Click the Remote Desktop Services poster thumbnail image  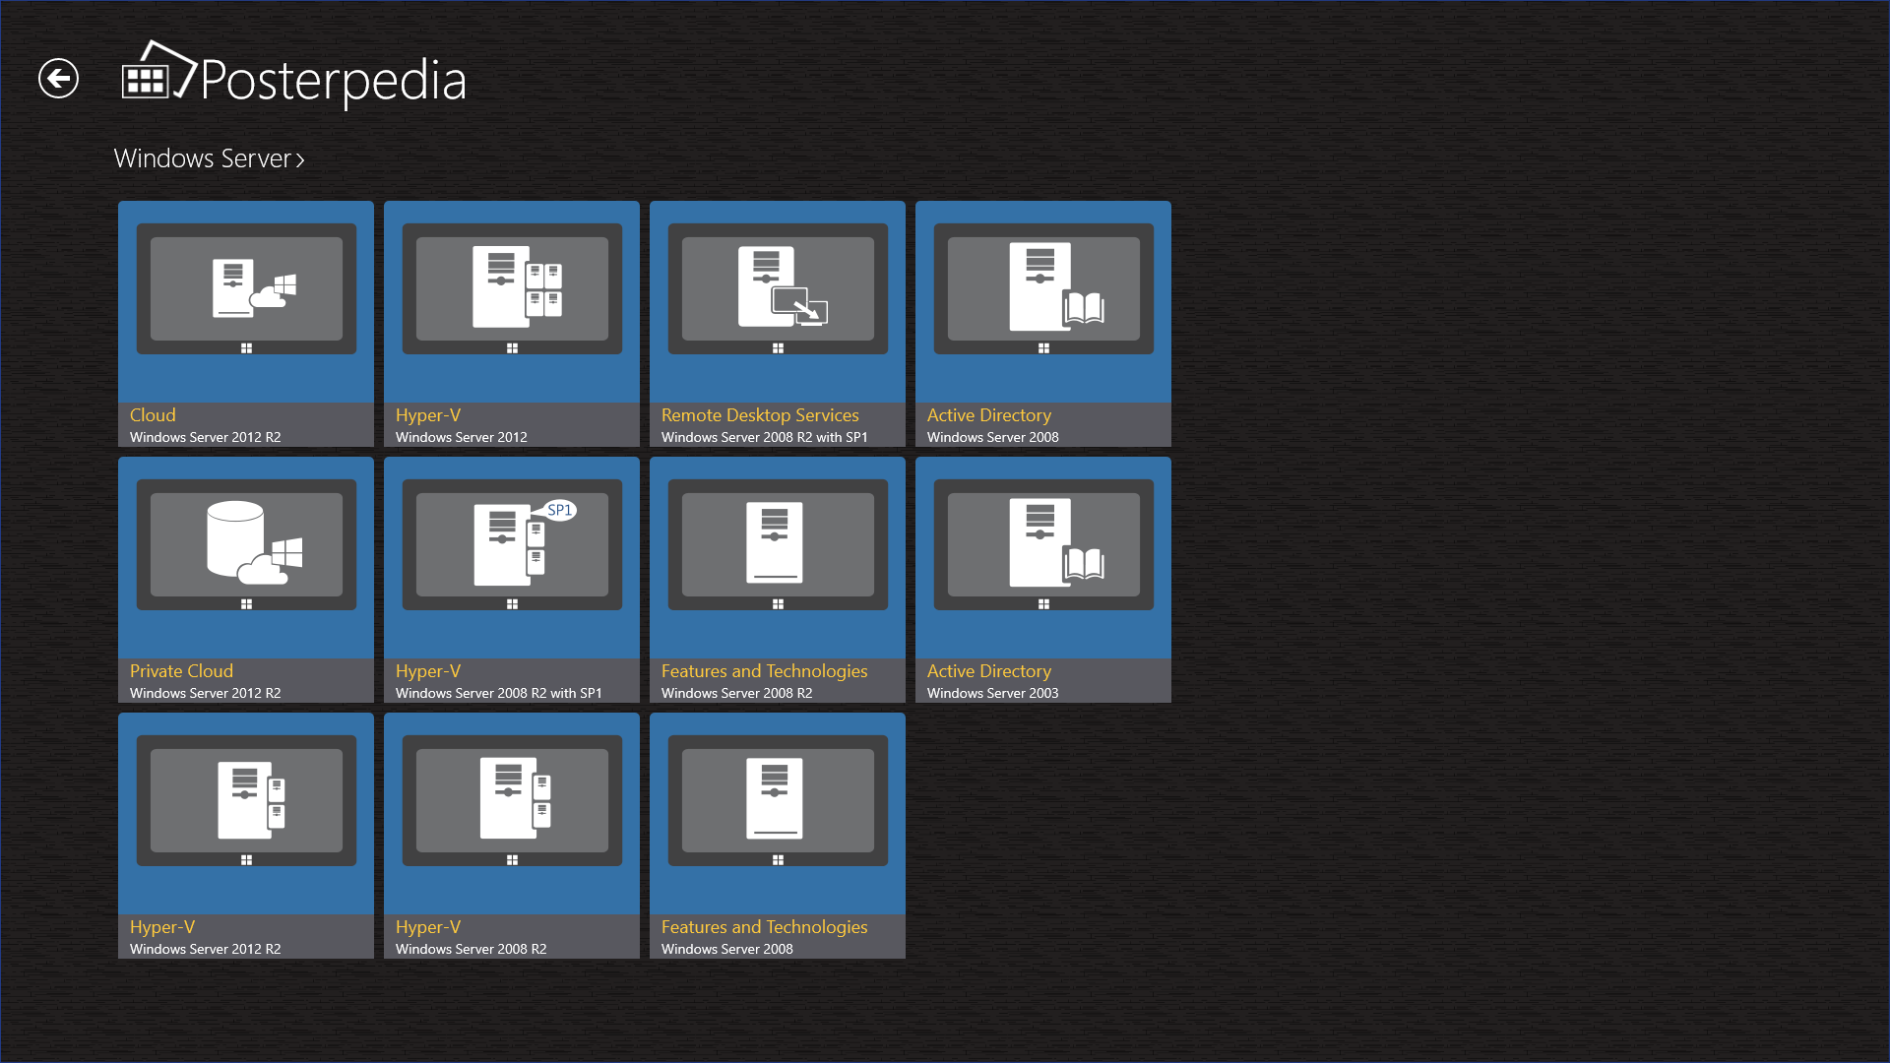(x=777, y=289)
